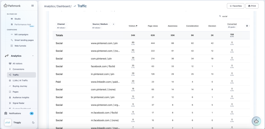Open All values filter under Channel

point(62,28)
